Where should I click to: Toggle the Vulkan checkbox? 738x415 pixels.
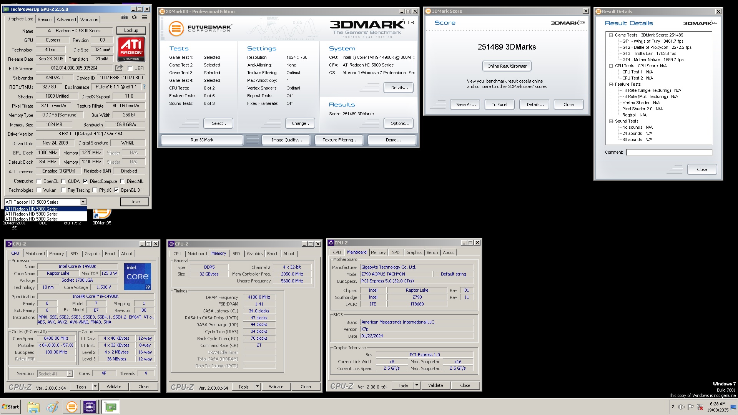[x=39, y=190]
